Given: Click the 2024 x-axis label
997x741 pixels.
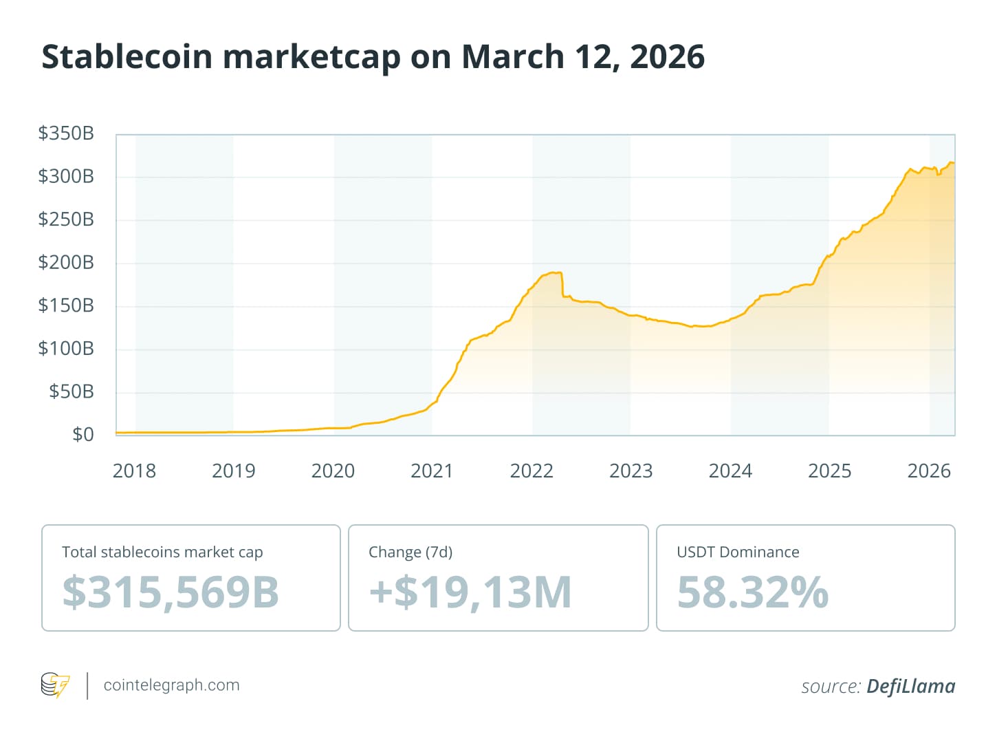Looking at the screenshot, I should click(730, 471).
